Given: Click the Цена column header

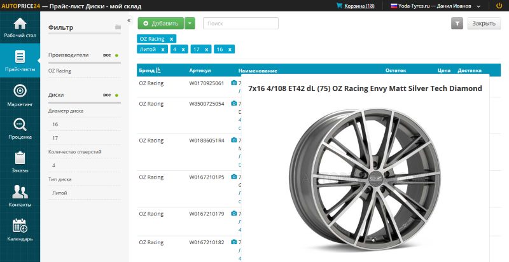Looking at the screenshot, I should point(443,71).
